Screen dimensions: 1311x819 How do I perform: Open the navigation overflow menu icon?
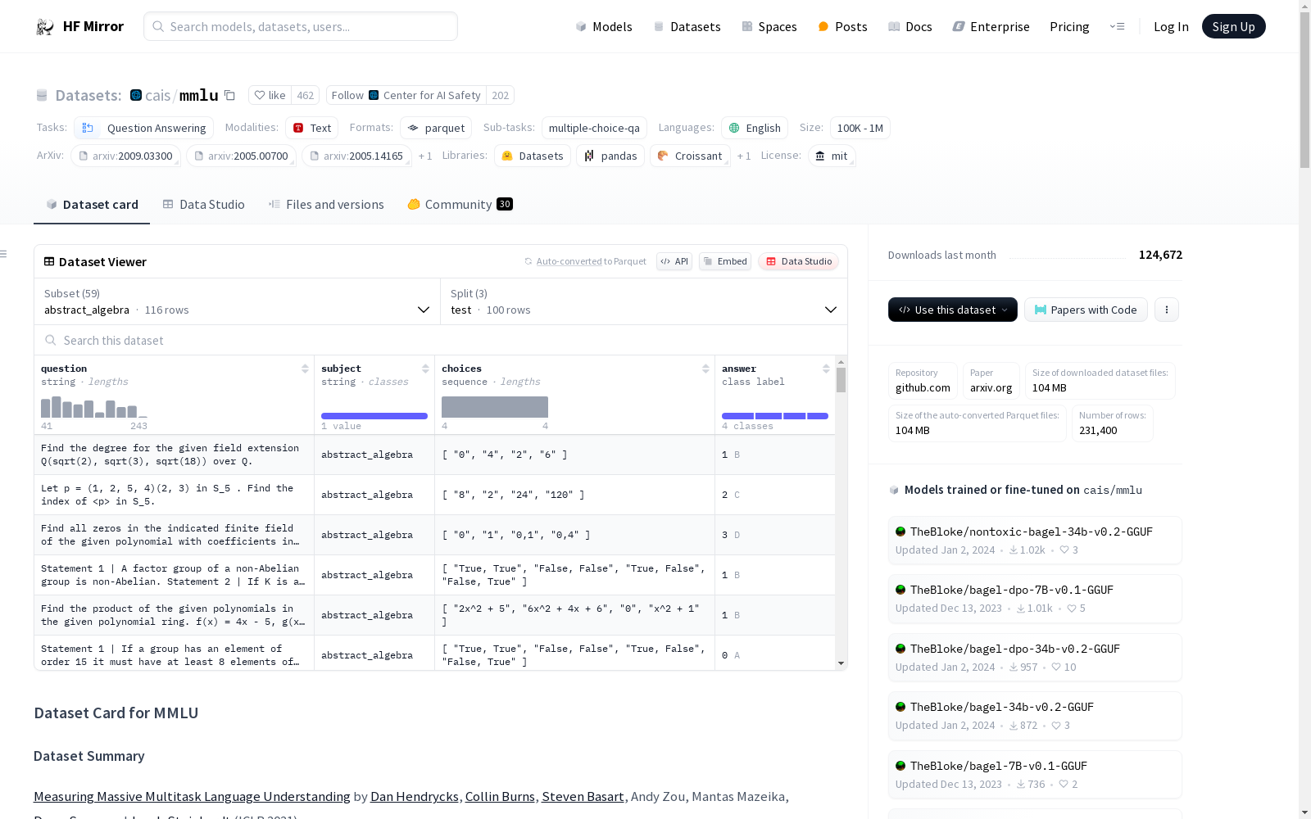(1117, 26)
